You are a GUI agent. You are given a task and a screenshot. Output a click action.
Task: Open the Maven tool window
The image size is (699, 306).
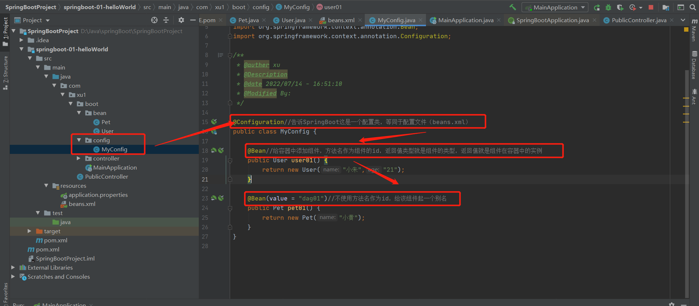694,30
